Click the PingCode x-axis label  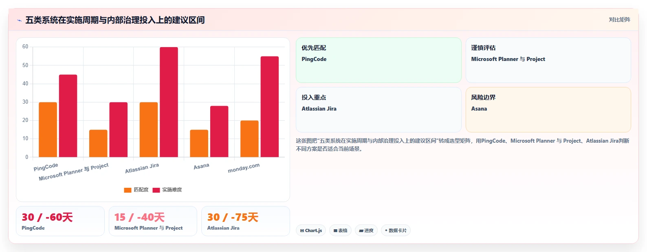tap(46, 167)
